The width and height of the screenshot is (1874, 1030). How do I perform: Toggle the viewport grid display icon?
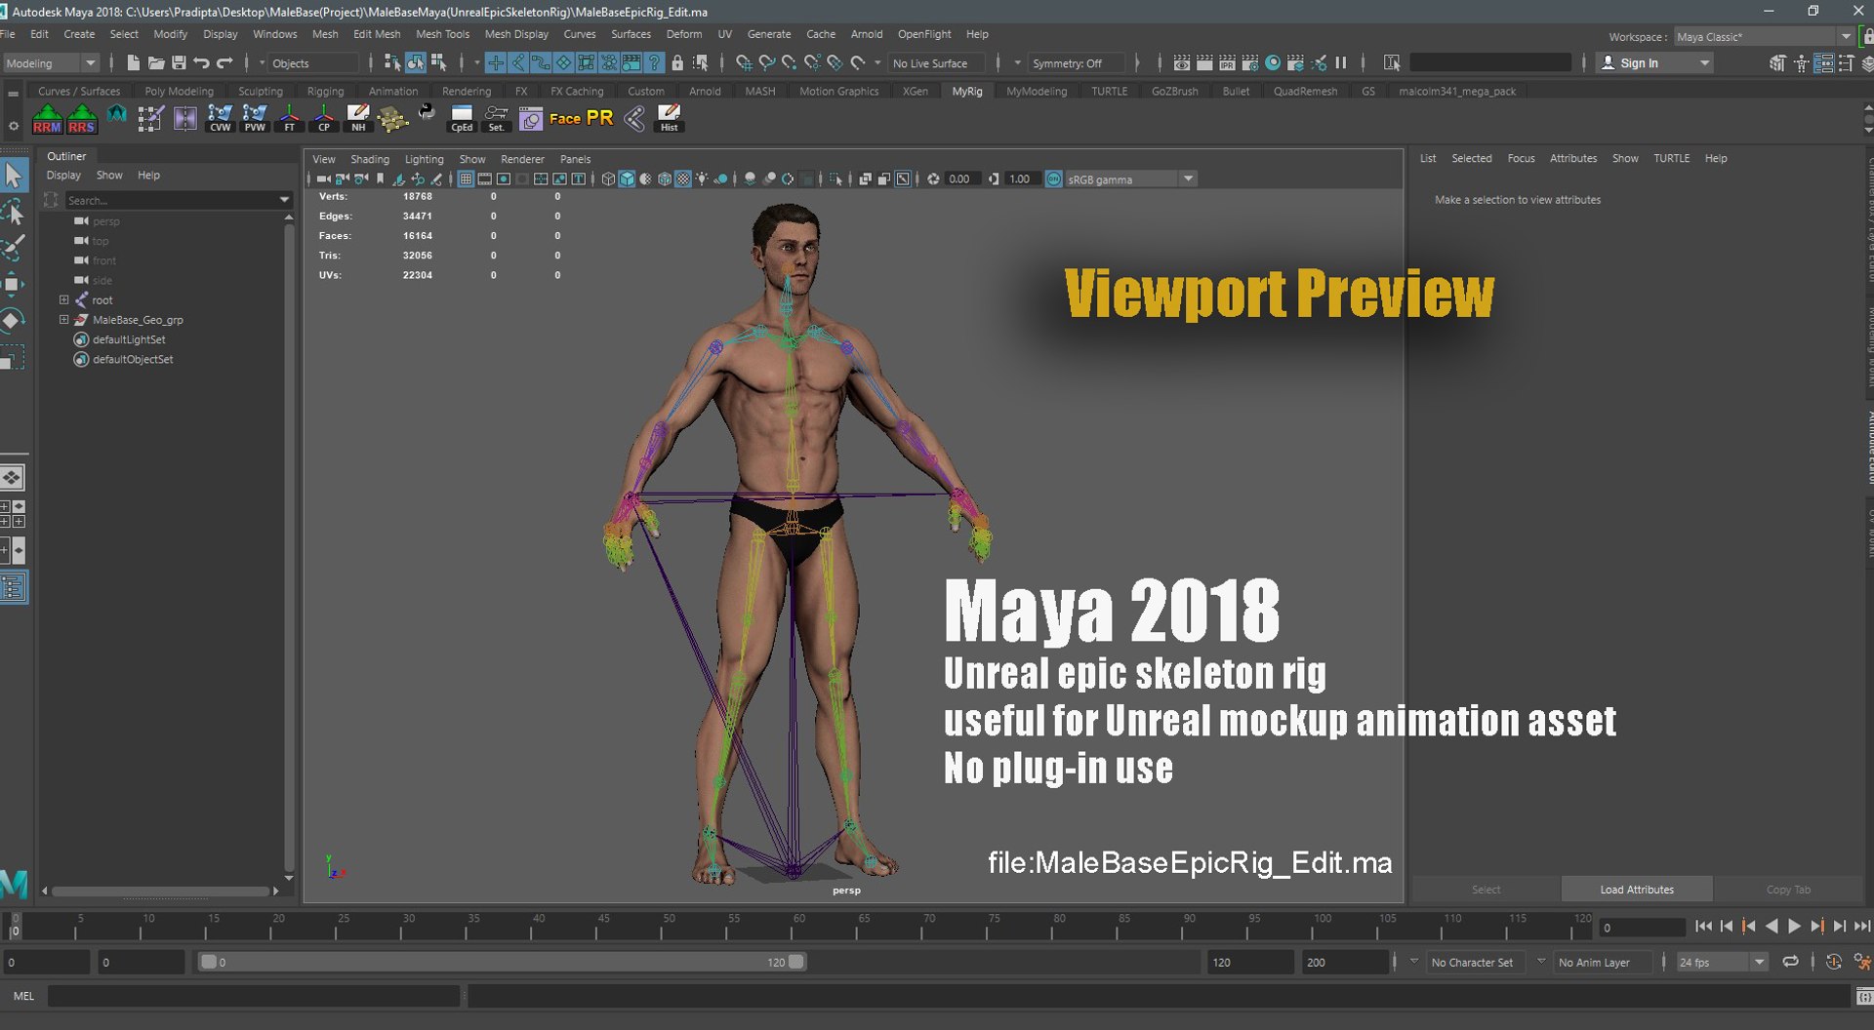point(466,179)
